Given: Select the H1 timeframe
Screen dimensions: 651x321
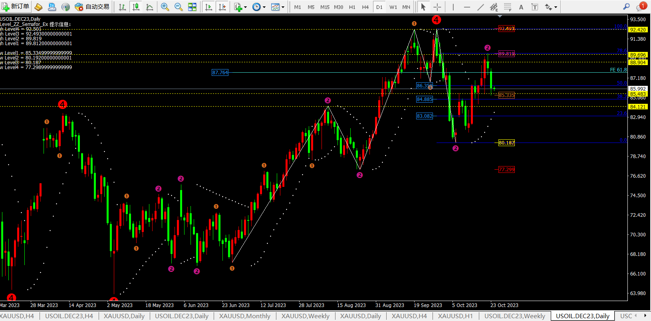Looking at the screenshot, I should pyautogui.click(x=352, y=7).
